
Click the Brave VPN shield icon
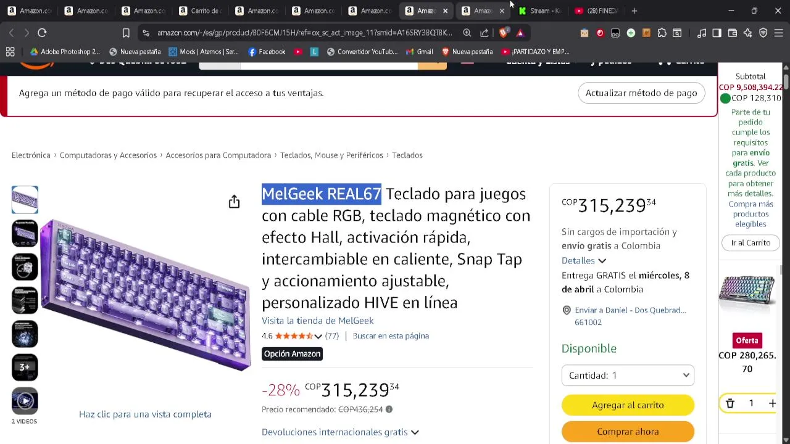tap(763, 33)
